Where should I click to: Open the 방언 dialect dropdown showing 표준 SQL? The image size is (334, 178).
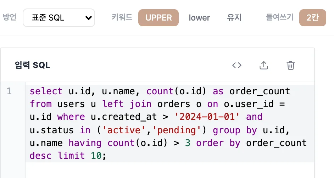[x=59, y=18]
